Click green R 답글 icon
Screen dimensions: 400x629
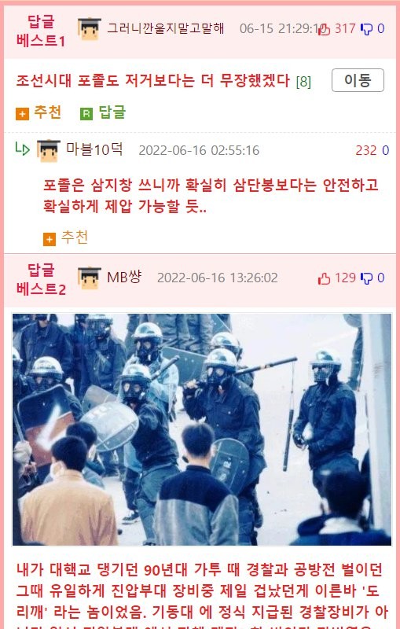(86, 114)
